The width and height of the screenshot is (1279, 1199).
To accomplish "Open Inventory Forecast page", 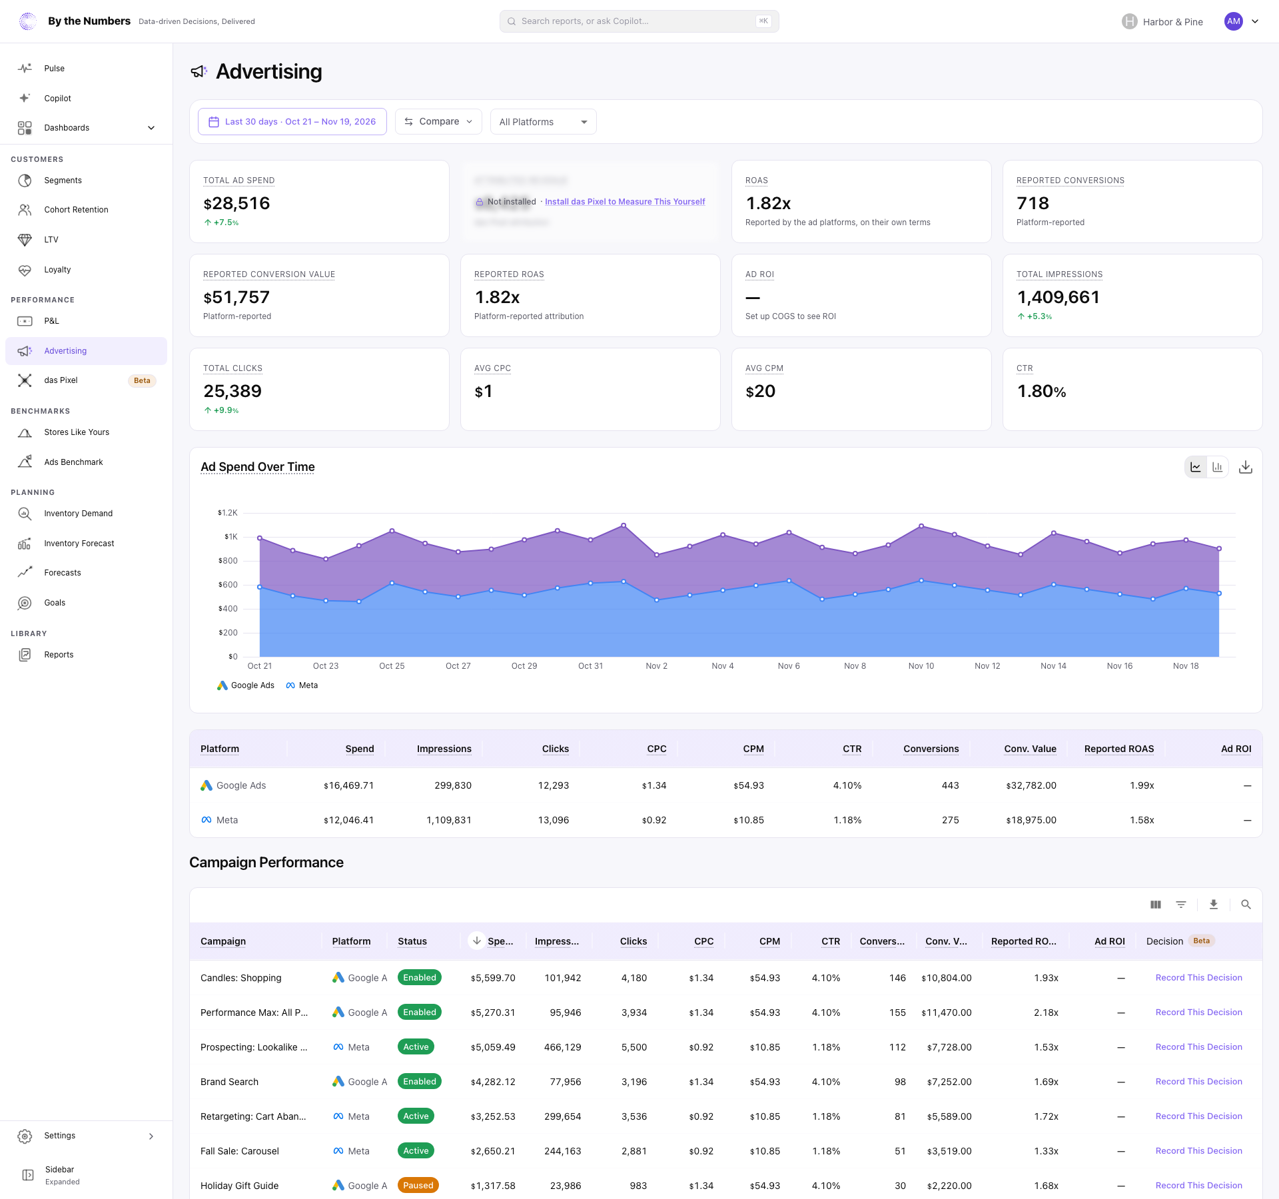I will point(86,544).
